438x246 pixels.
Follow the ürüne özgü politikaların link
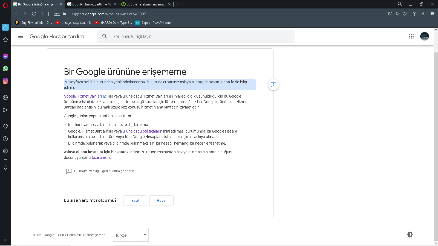coord(142,131)
